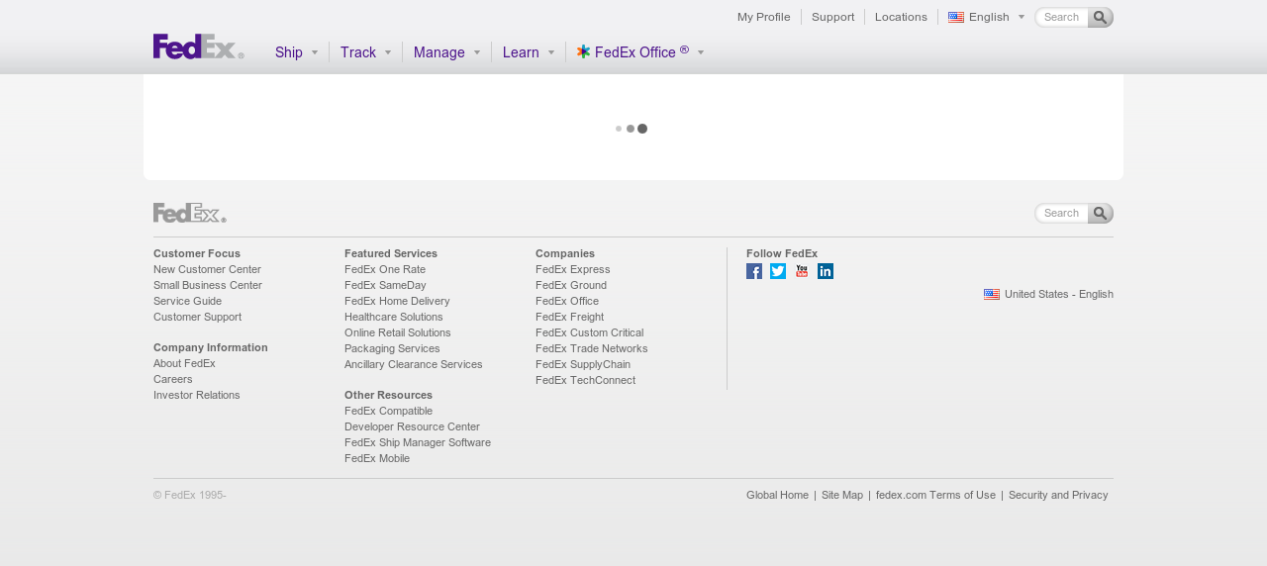Click the US flag next to English in the header

tap(956, 17)
